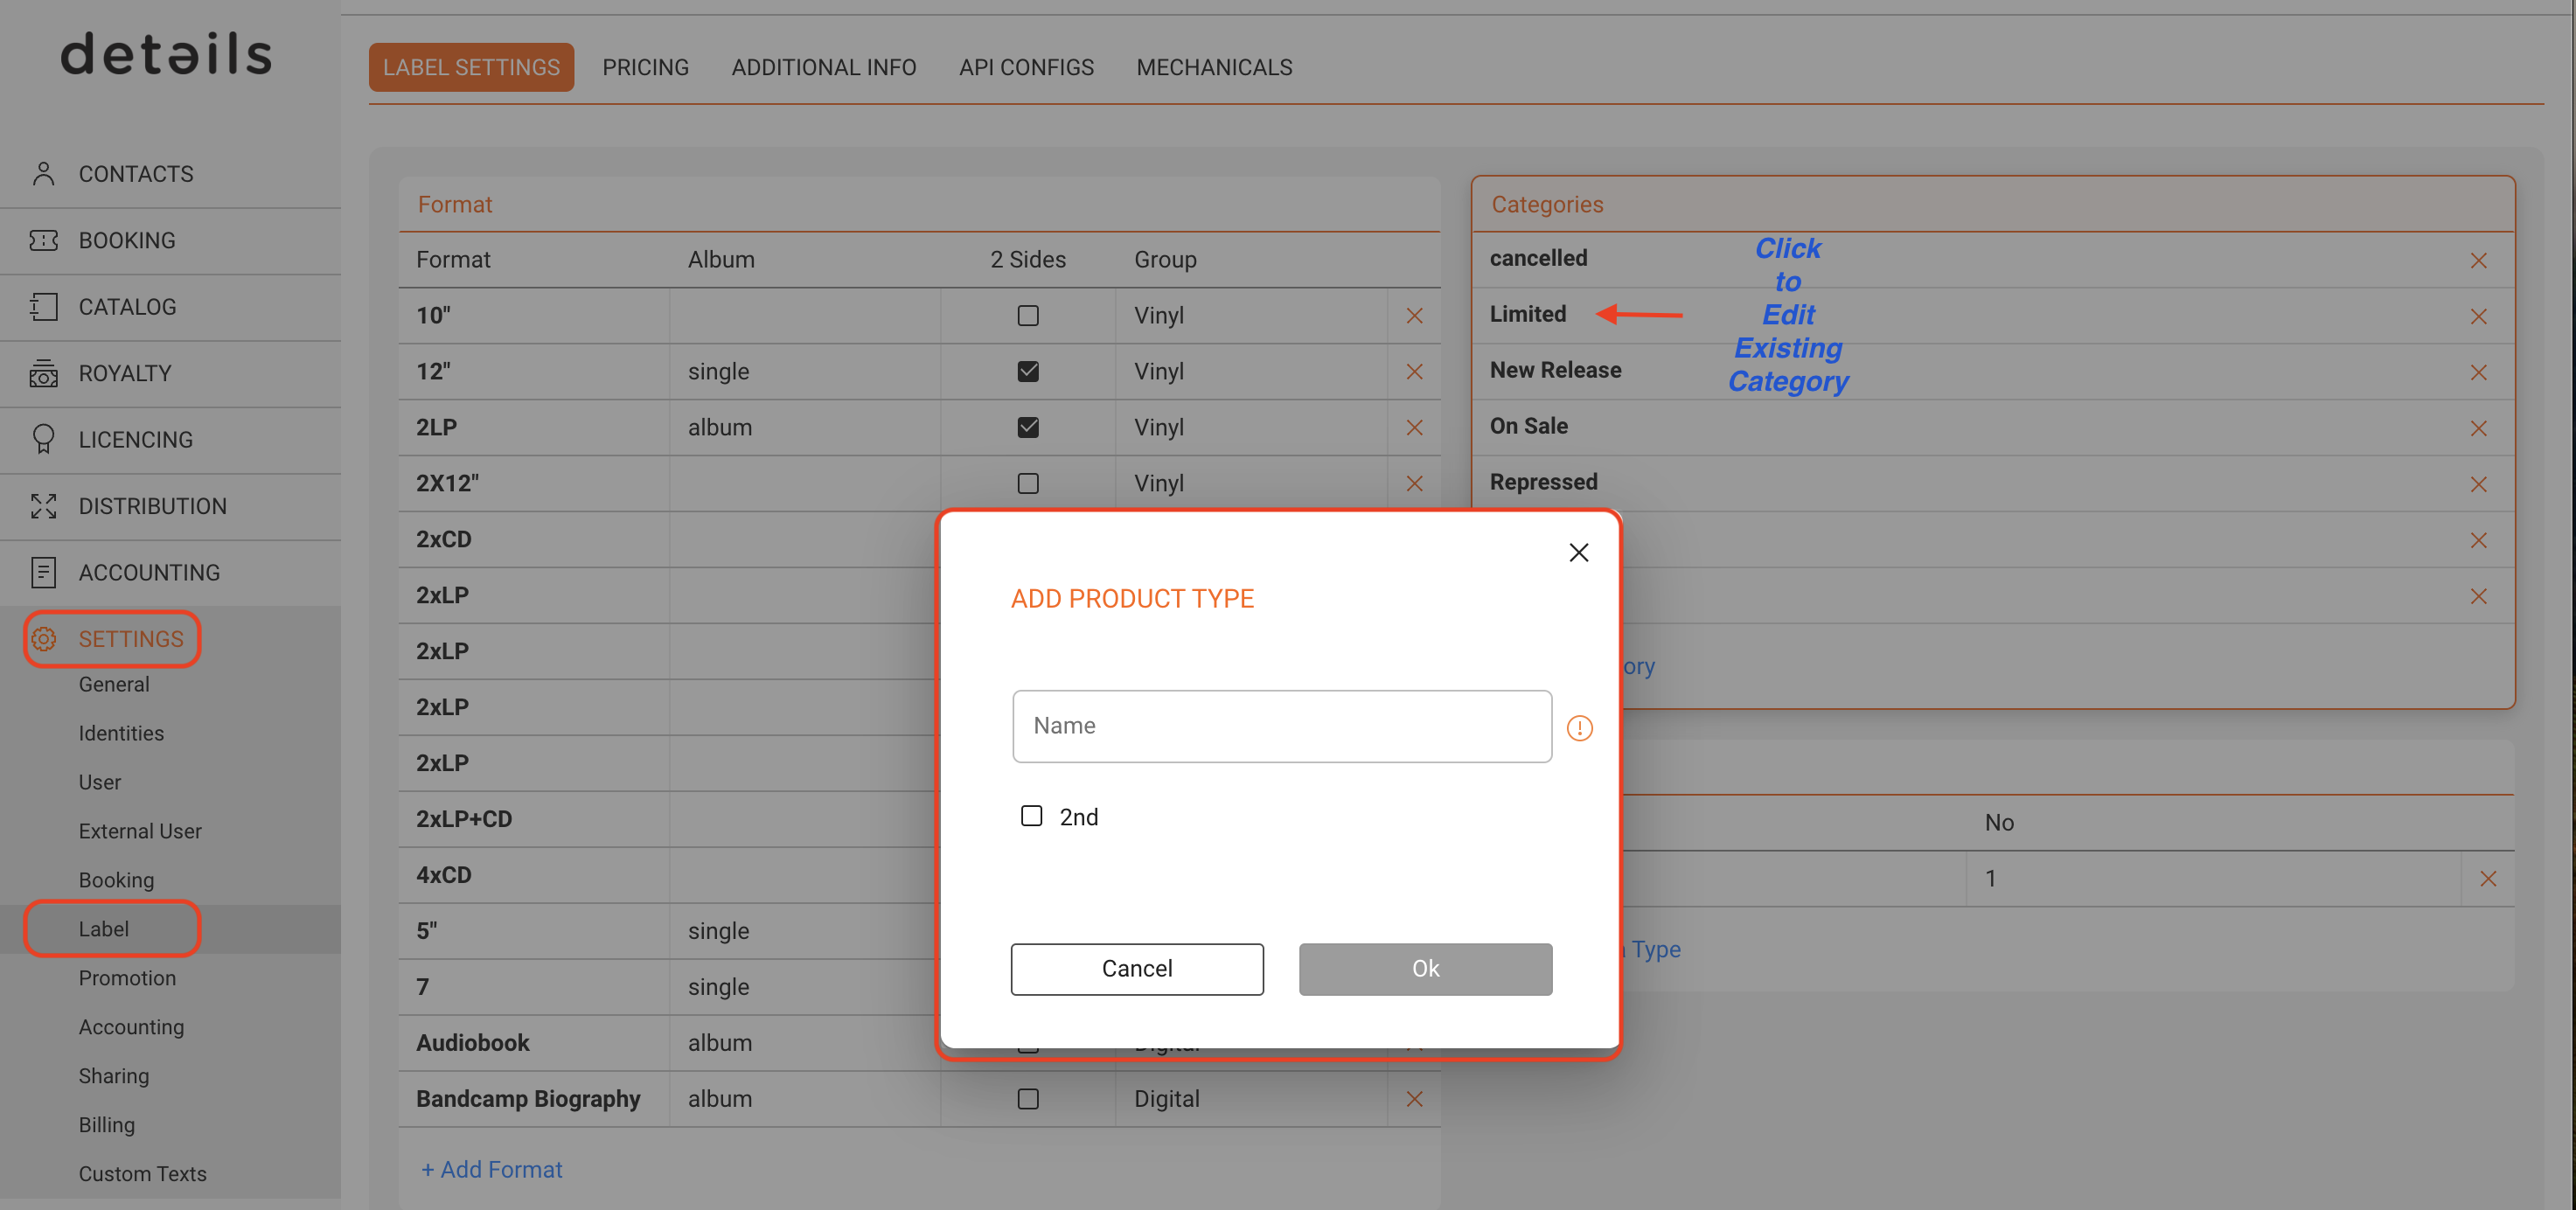
Task: Open User settings submenu
Action: coord(100,782)
